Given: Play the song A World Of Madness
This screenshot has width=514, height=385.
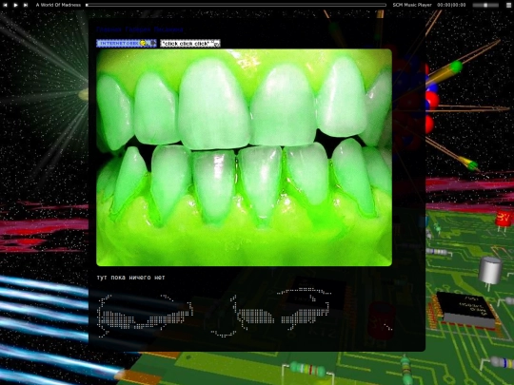Looking at the screenshot, I should point(15,5).
